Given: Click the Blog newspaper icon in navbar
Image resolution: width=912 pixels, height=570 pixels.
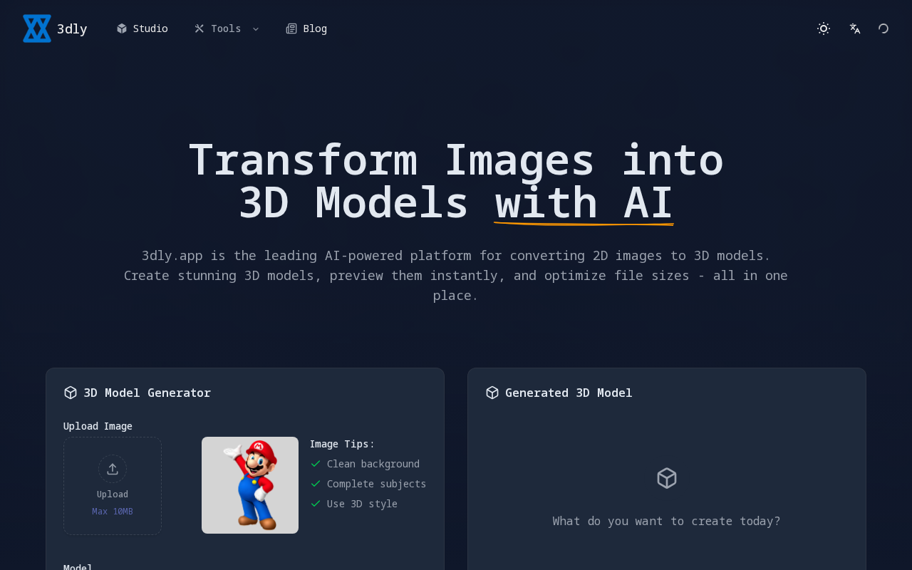Looking at the screenshot, I should pos(291,28).
